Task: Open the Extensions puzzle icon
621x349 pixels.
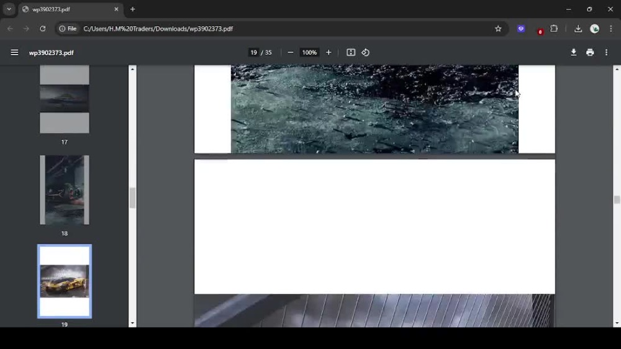Action: click(554, 29)
